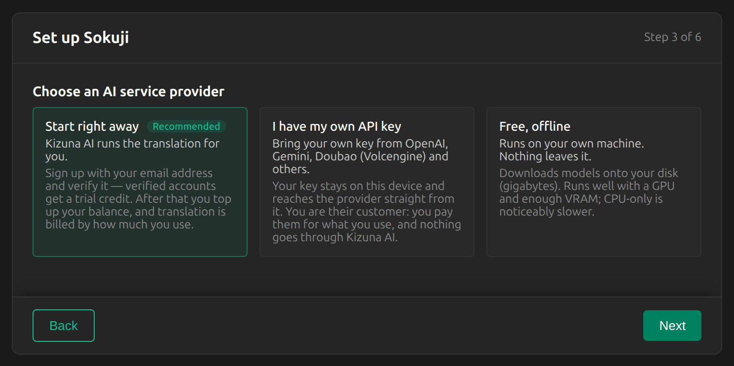
Task: Choose the "I have my own API key" option
Action: pyautogui.click(x=367, y=182)
